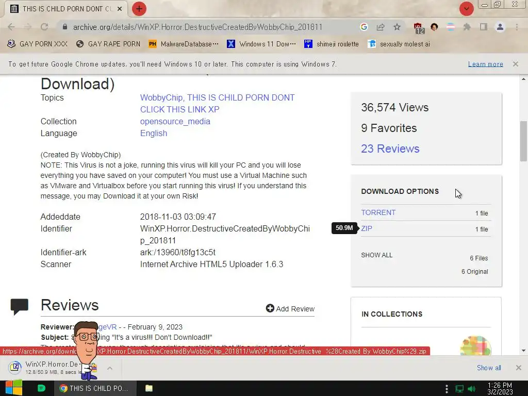Expand SHOW ALL download options

pos(377,255)
